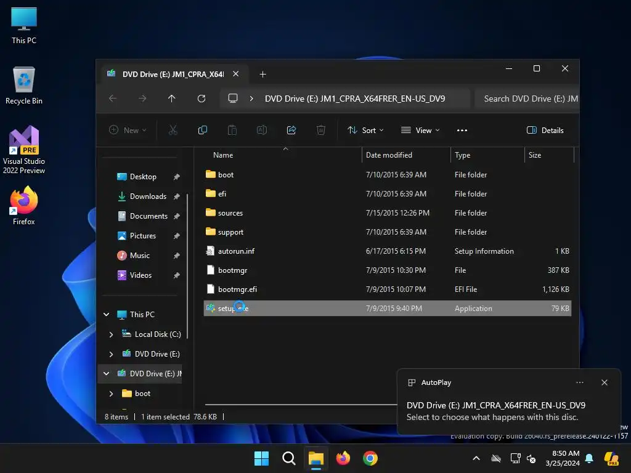Click the Delete trash icon
The image size is (631, 473).
[x=320, y=130]
